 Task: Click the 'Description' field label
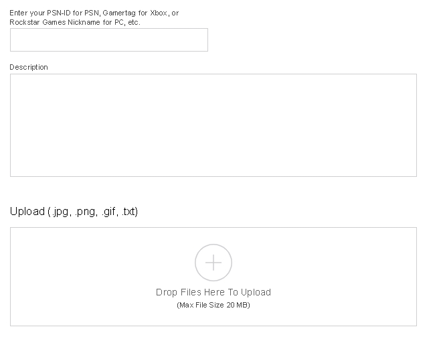(29, 67)
